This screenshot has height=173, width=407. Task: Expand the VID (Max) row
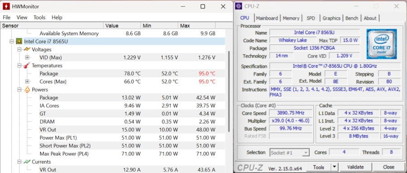pos(27,57)
